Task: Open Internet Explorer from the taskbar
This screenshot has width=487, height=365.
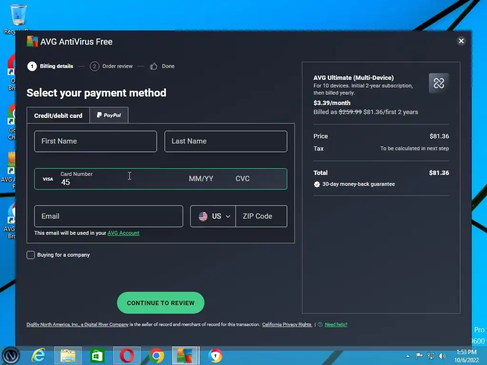Action: coord(39,355)
